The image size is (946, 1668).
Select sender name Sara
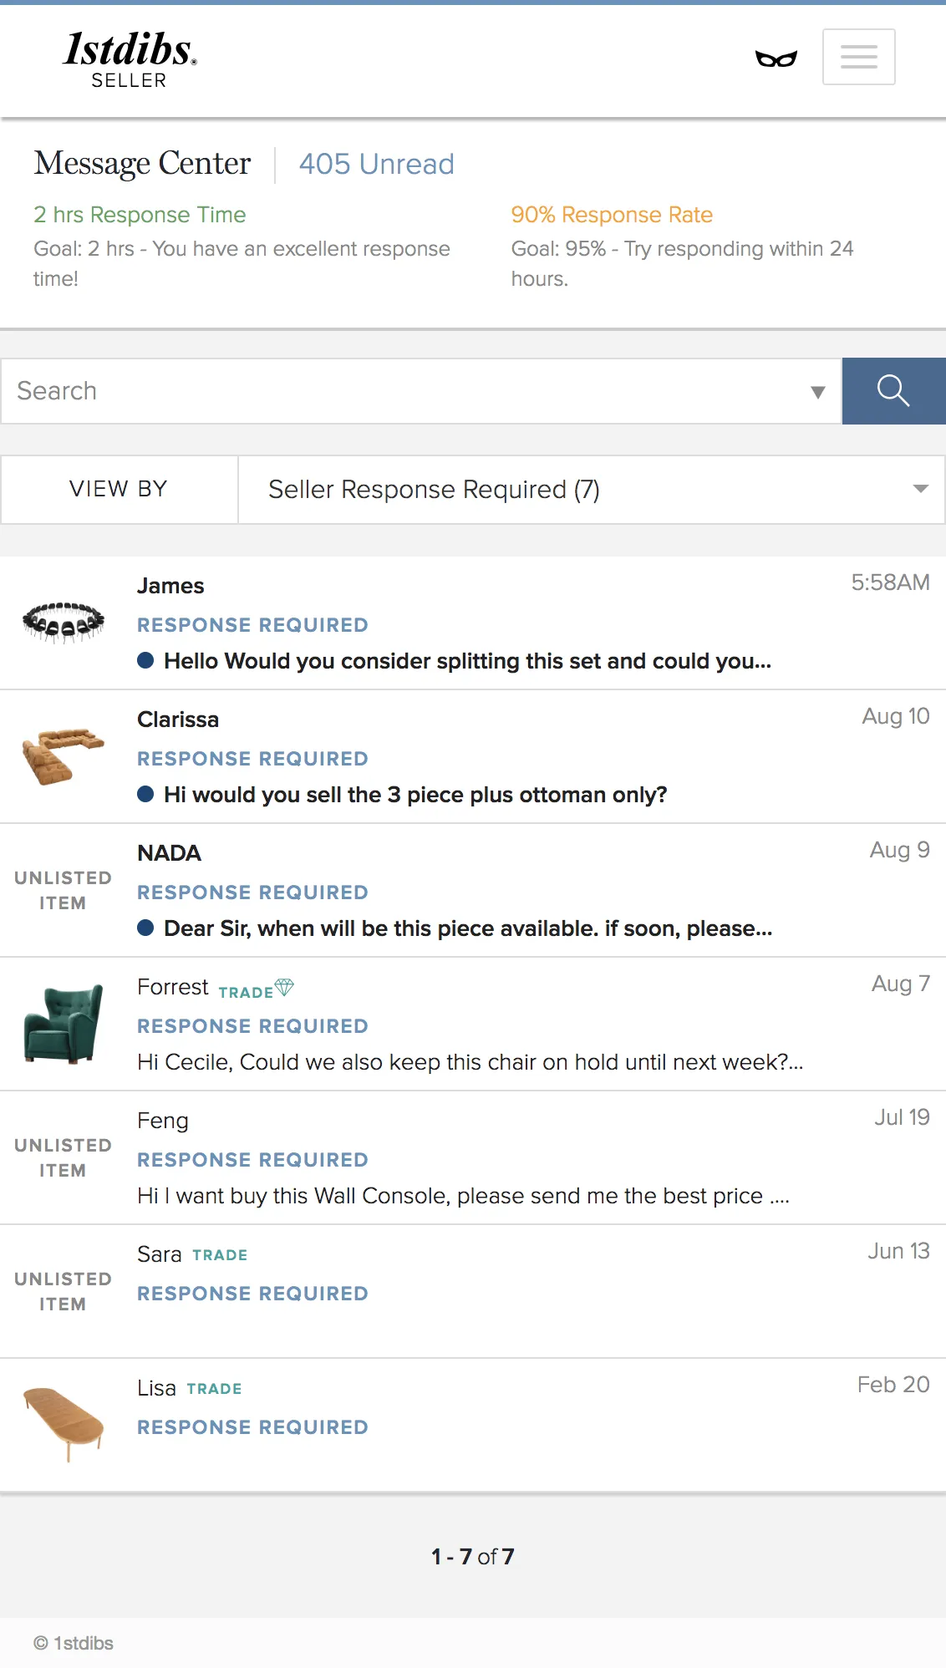point(160,1254)
